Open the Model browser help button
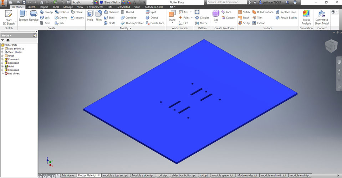Screen dimensions: 342x178 [x=35, y=36]
